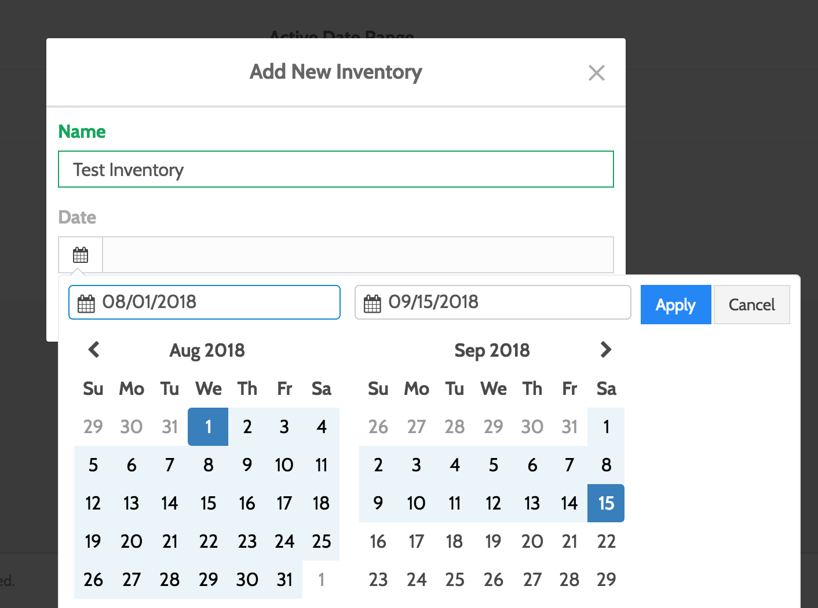Select grayed July 30 in August calendar
Screen dimensions: 818x608
132,427
